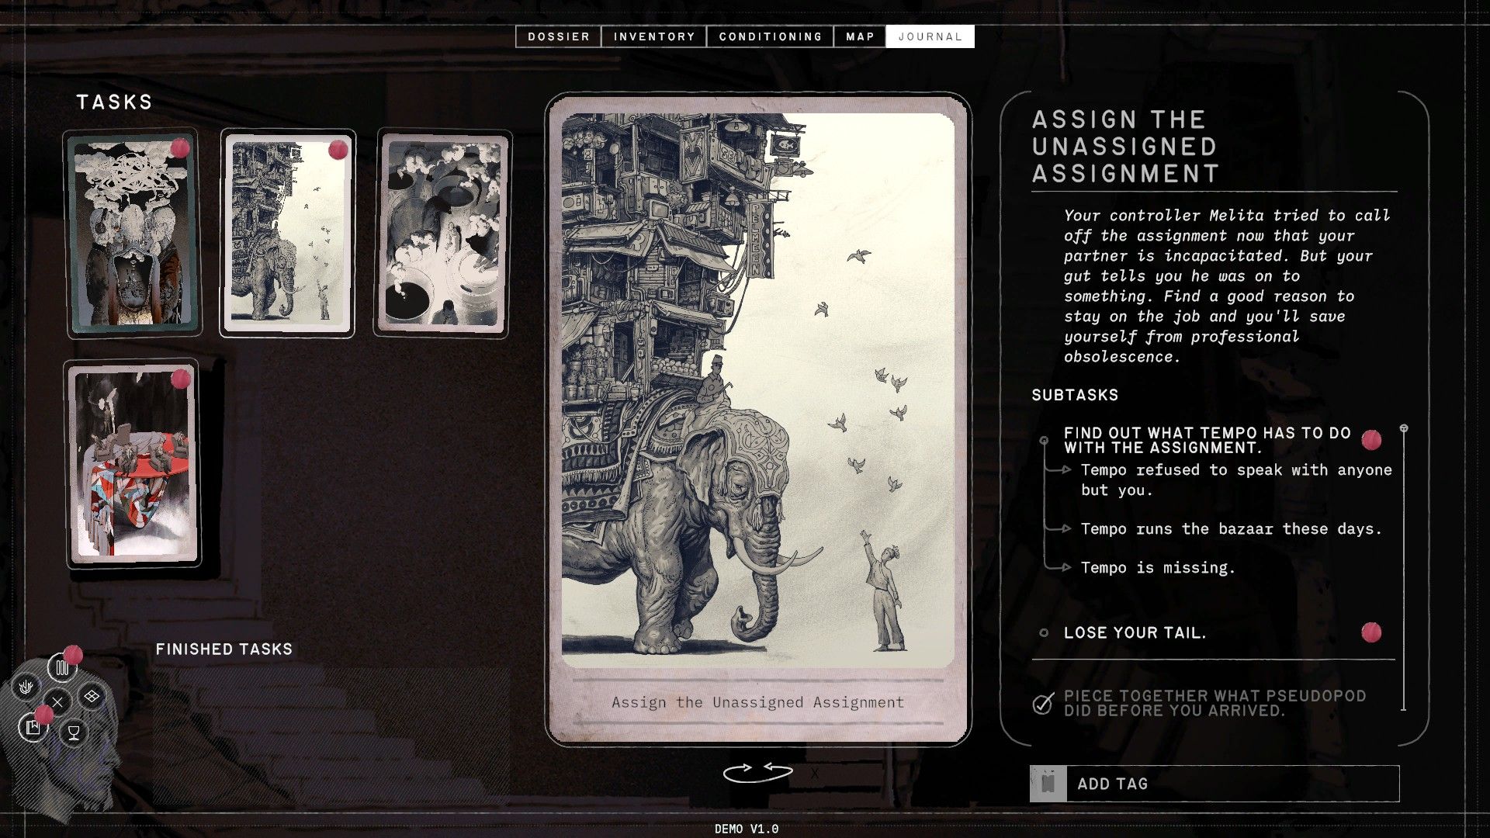This screenshot has width=1490, height=838.
Task: Click the bookmark journal icon in head menu
Action: 33,728
